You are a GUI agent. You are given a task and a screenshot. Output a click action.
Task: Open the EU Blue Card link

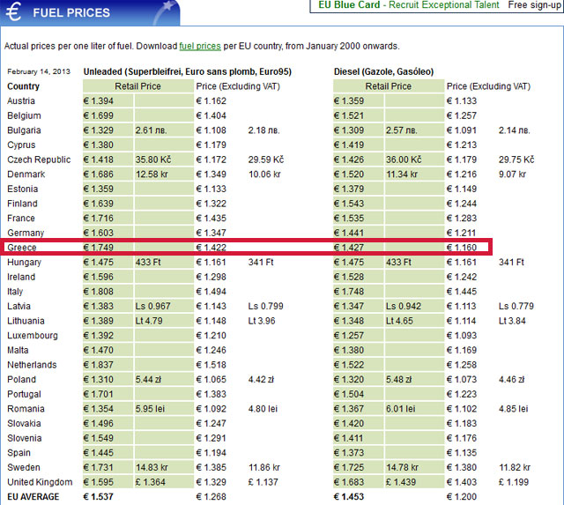[345, 5]
